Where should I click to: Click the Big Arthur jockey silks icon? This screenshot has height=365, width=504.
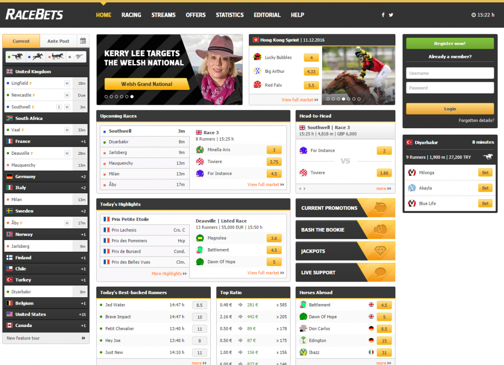pyautogui.click(x=257, y=71)
